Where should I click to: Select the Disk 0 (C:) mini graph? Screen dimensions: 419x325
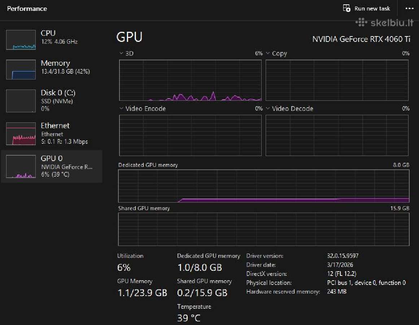(x=21, y=101)
